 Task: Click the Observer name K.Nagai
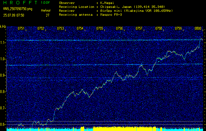(107, 3)
